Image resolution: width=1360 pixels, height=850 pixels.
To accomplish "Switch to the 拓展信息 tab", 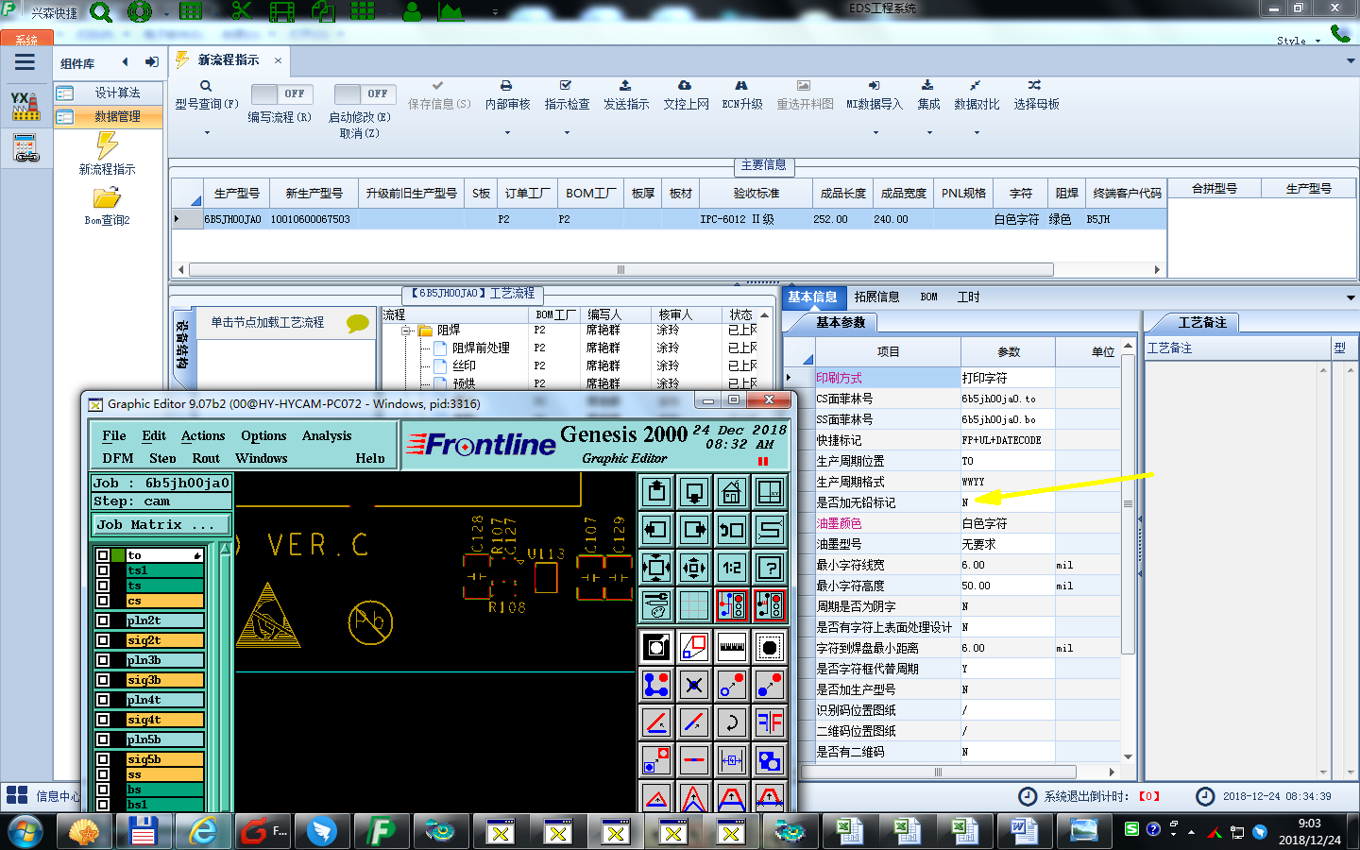I will click(x=876, y=297).
